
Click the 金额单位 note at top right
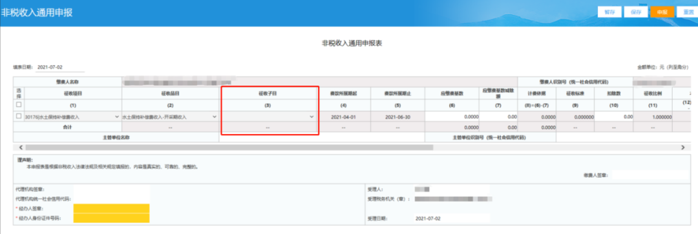click(662, 68)
